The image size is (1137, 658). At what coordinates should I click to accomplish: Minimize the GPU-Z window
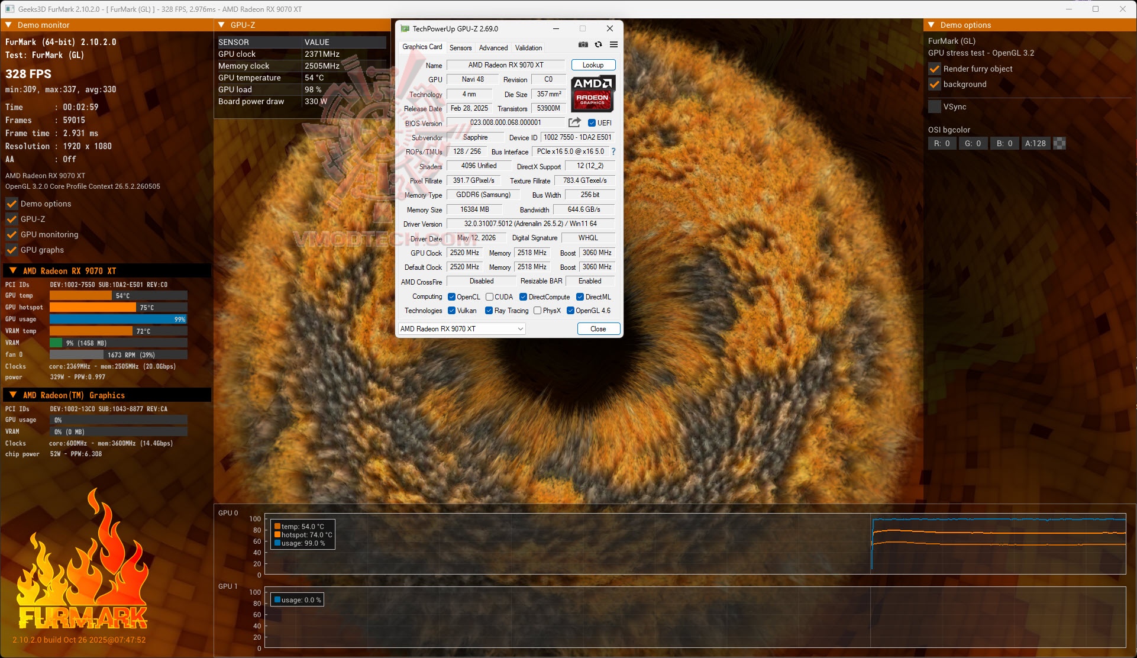(556, 28)
